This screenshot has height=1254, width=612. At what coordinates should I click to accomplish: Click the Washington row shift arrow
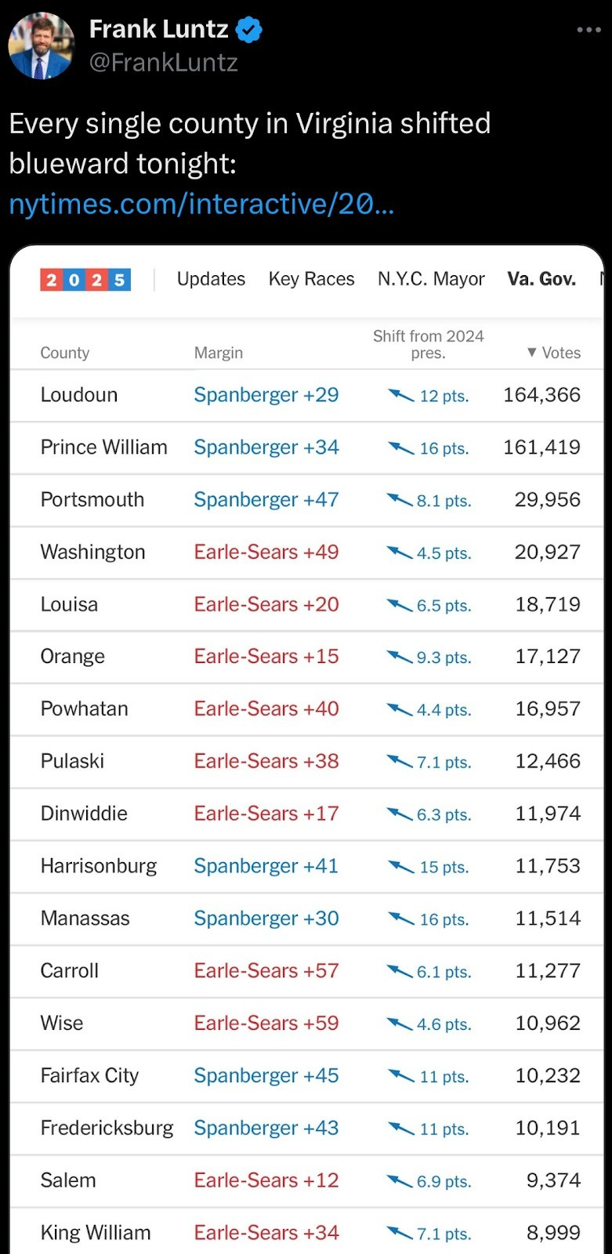pos(400,553)
